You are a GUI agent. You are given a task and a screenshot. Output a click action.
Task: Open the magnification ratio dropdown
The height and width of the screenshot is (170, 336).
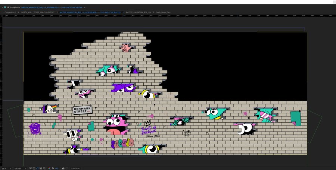coord(7,168)
